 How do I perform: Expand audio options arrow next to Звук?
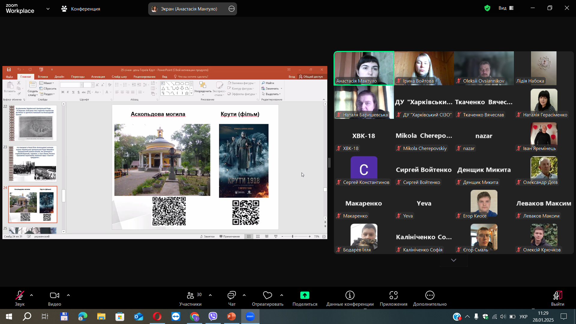click(31, 295)
